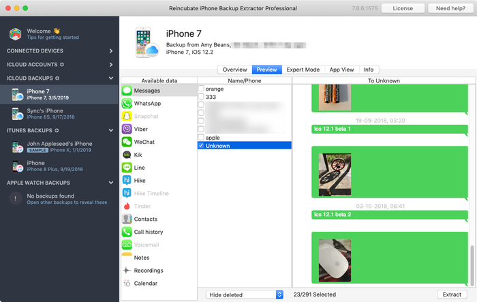Open the bicycle wheel photo thumbnail
The width and height of the screenshot is (477, 302).
tap(335, 175)
